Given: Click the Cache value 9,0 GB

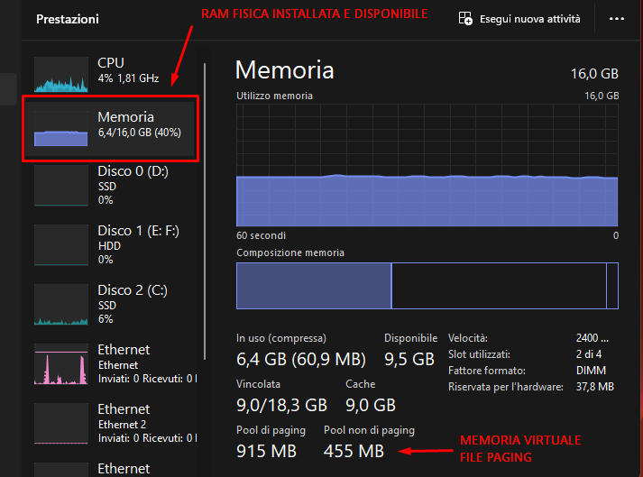Looking at the screenshot, I should pyautogui.click(x=371, y=405).
